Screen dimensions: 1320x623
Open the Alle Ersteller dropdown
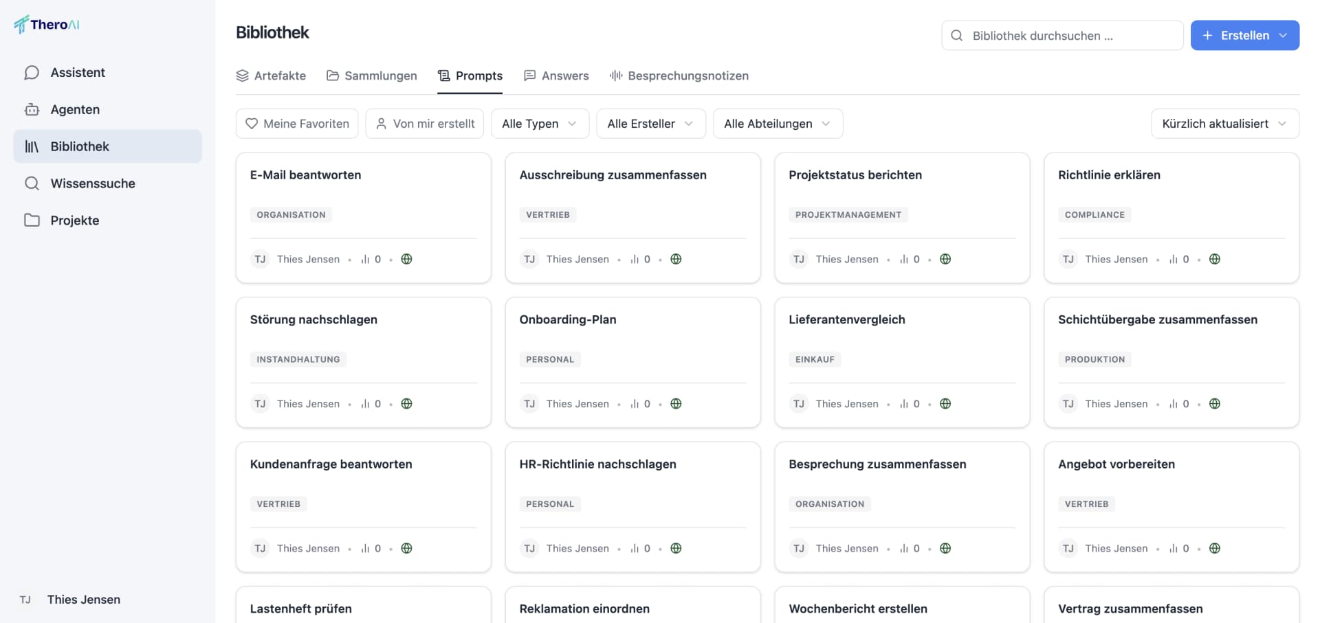click(650, 124)
